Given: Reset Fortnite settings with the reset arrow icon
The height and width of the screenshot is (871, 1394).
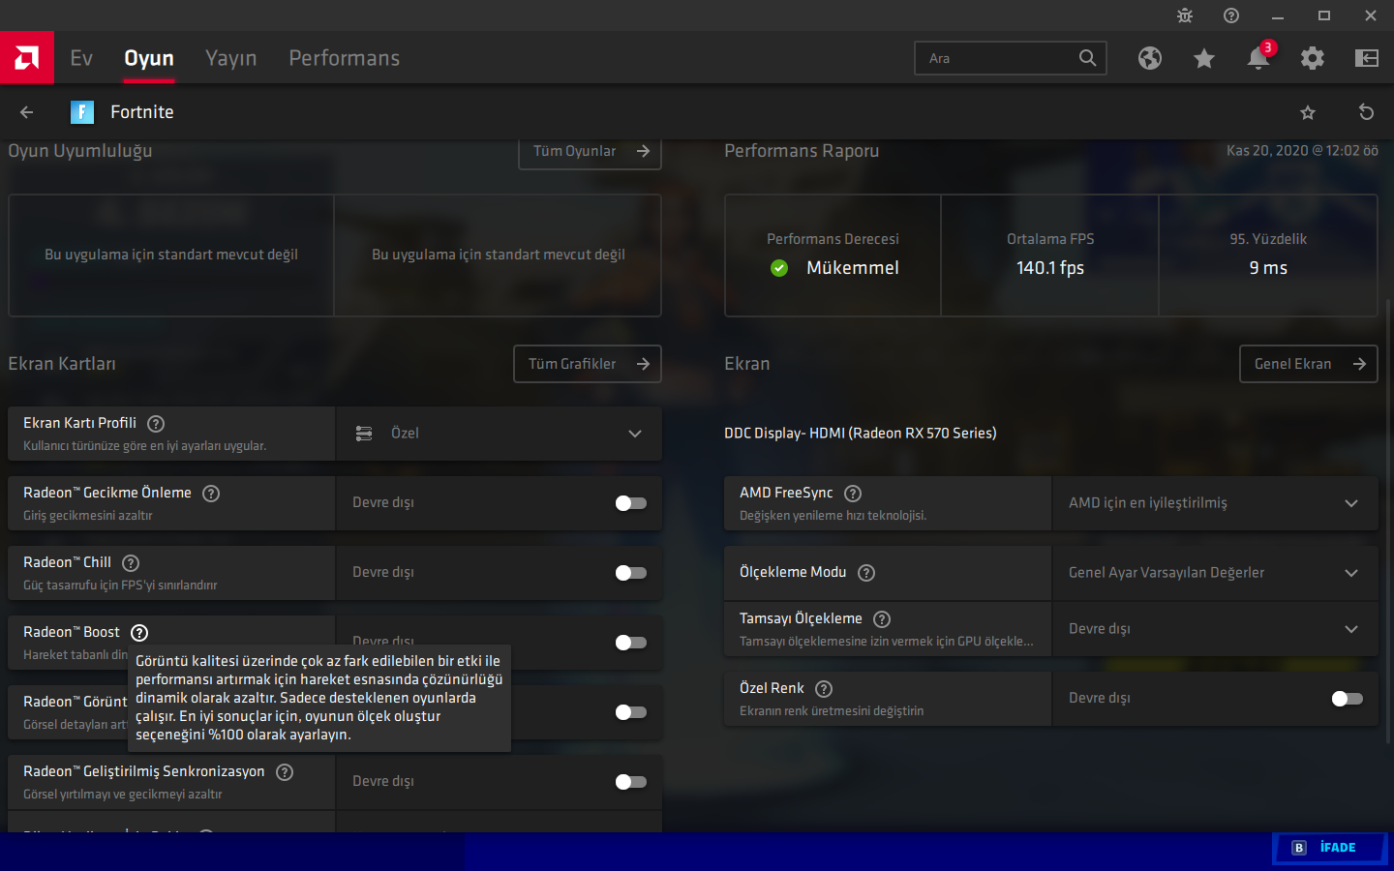Looking at the screenshot, I should pyautogui.click(x=1367, y=112).
